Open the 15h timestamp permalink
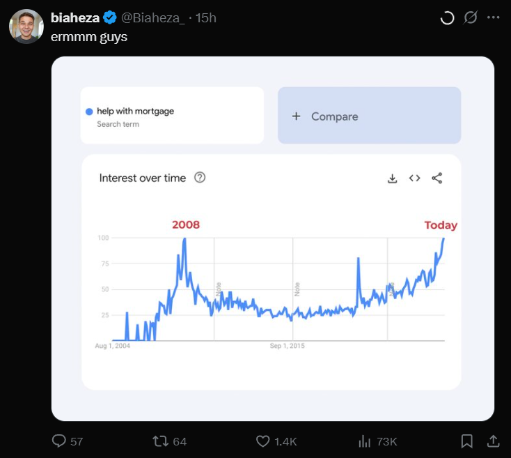The height and width of the screenshot is (458, 511). (206, 18)
